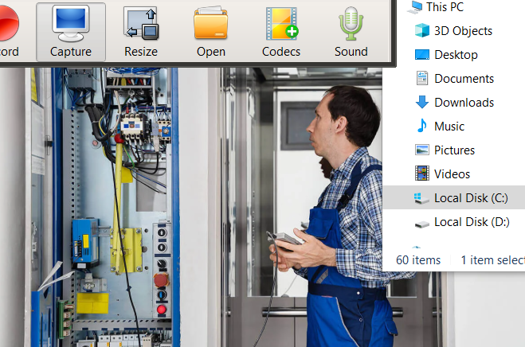Select the Music folder

[449, 127]
